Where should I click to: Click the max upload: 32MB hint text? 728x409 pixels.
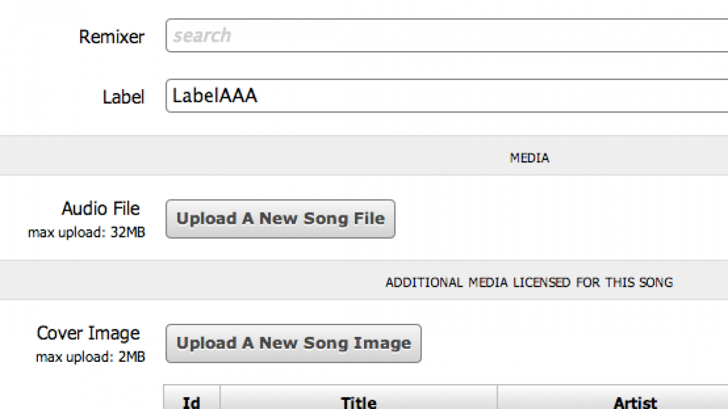click(x=86, y=233)
